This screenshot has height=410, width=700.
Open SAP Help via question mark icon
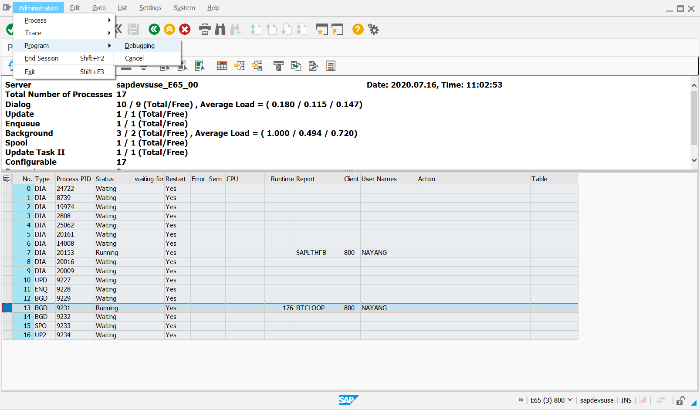(x=357, y=29)
